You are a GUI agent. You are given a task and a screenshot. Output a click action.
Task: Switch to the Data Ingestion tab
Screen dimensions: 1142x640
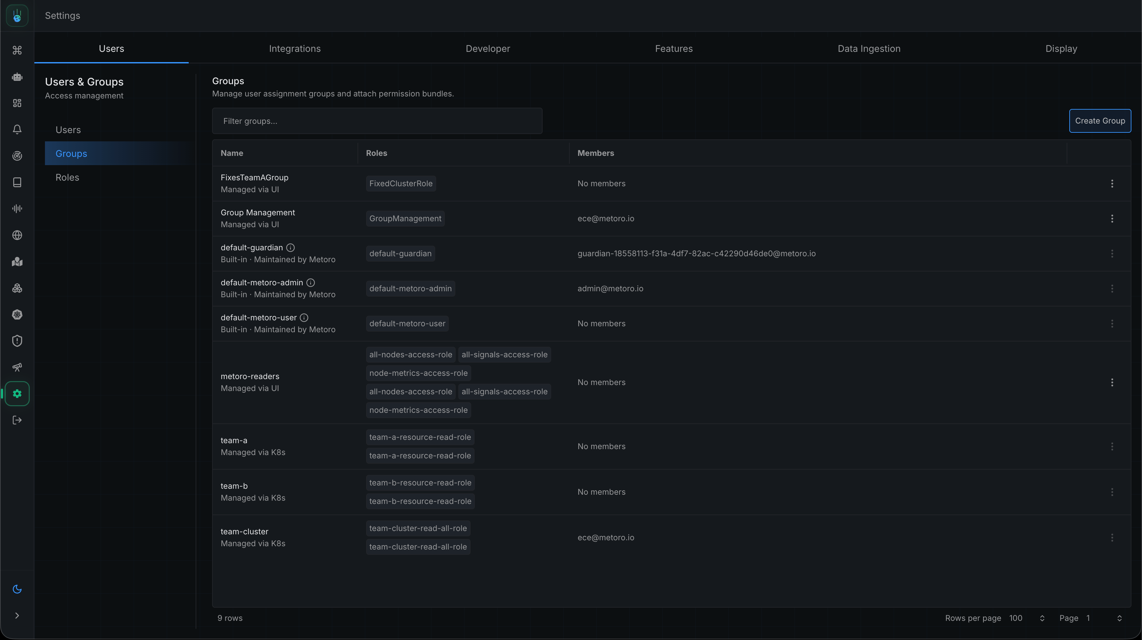(x=869, y=48)
